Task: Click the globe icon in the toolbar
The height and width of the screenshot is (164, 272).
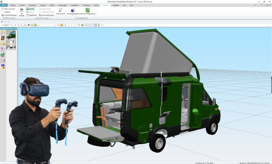Action: [x=82, y=25]
